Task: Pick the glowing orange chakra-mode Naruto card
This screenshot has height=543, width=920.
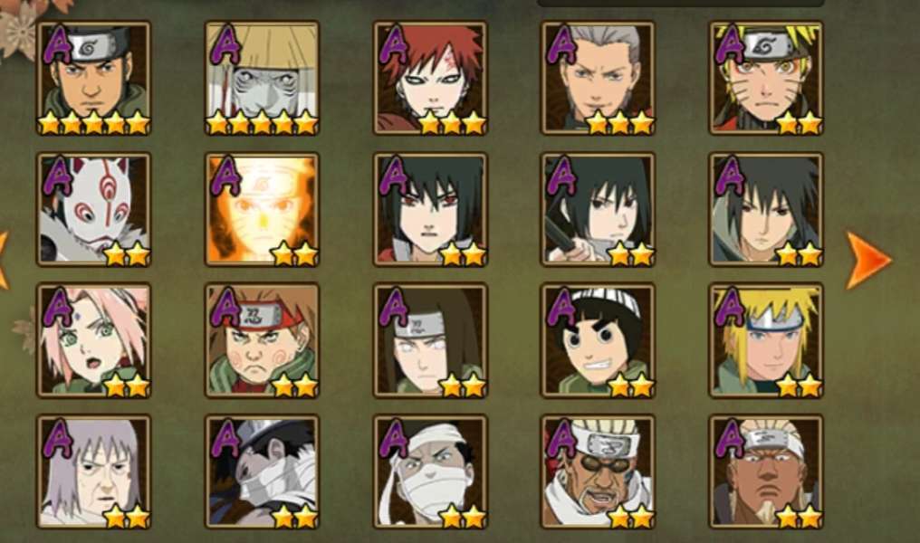Action: [263, 209]
